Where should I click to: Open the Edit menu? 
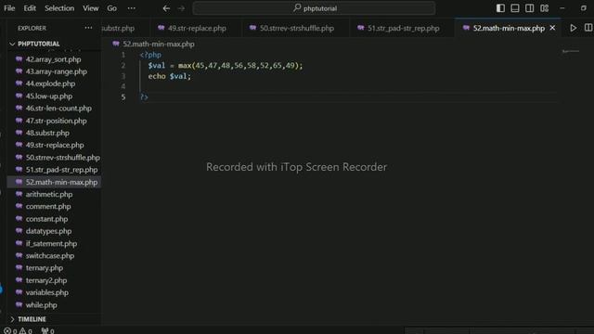coord(30,8)
